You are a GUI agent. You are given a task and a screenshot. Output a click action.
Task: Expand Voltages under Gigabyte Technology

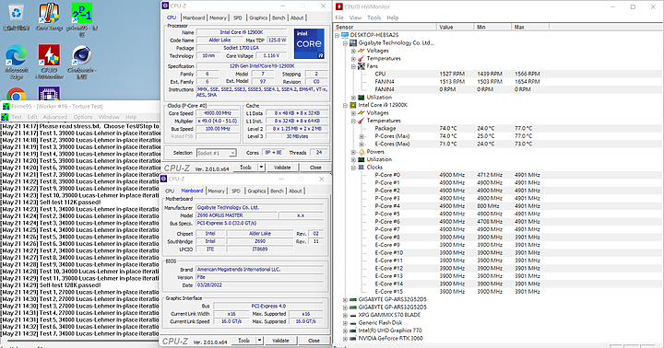353,51
